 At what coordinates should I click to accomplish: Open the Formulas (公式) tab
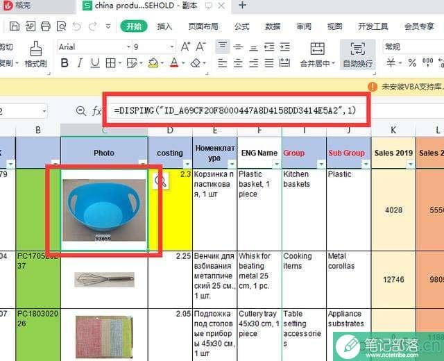click(242, 26)
